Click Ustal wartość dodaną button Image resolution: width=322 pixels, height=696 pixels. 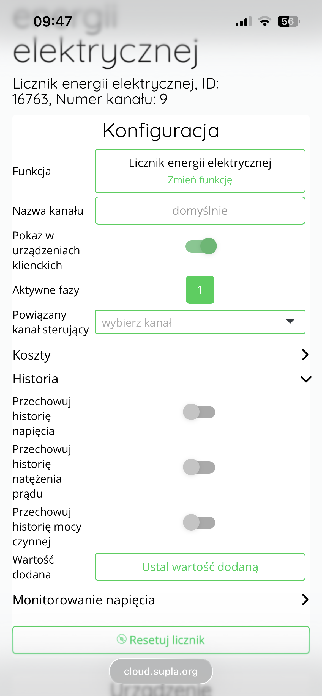(x=200, y=567)
